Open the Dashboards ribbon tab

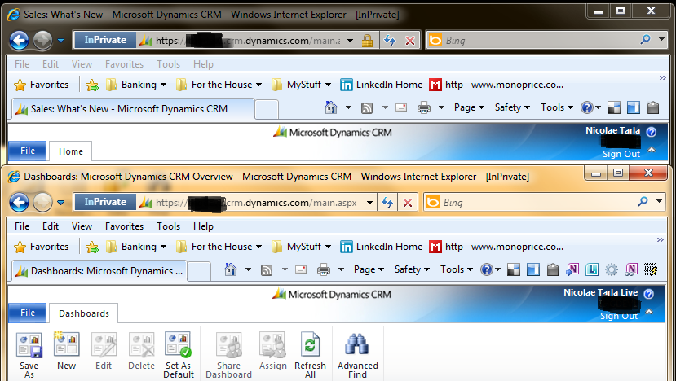83,313
